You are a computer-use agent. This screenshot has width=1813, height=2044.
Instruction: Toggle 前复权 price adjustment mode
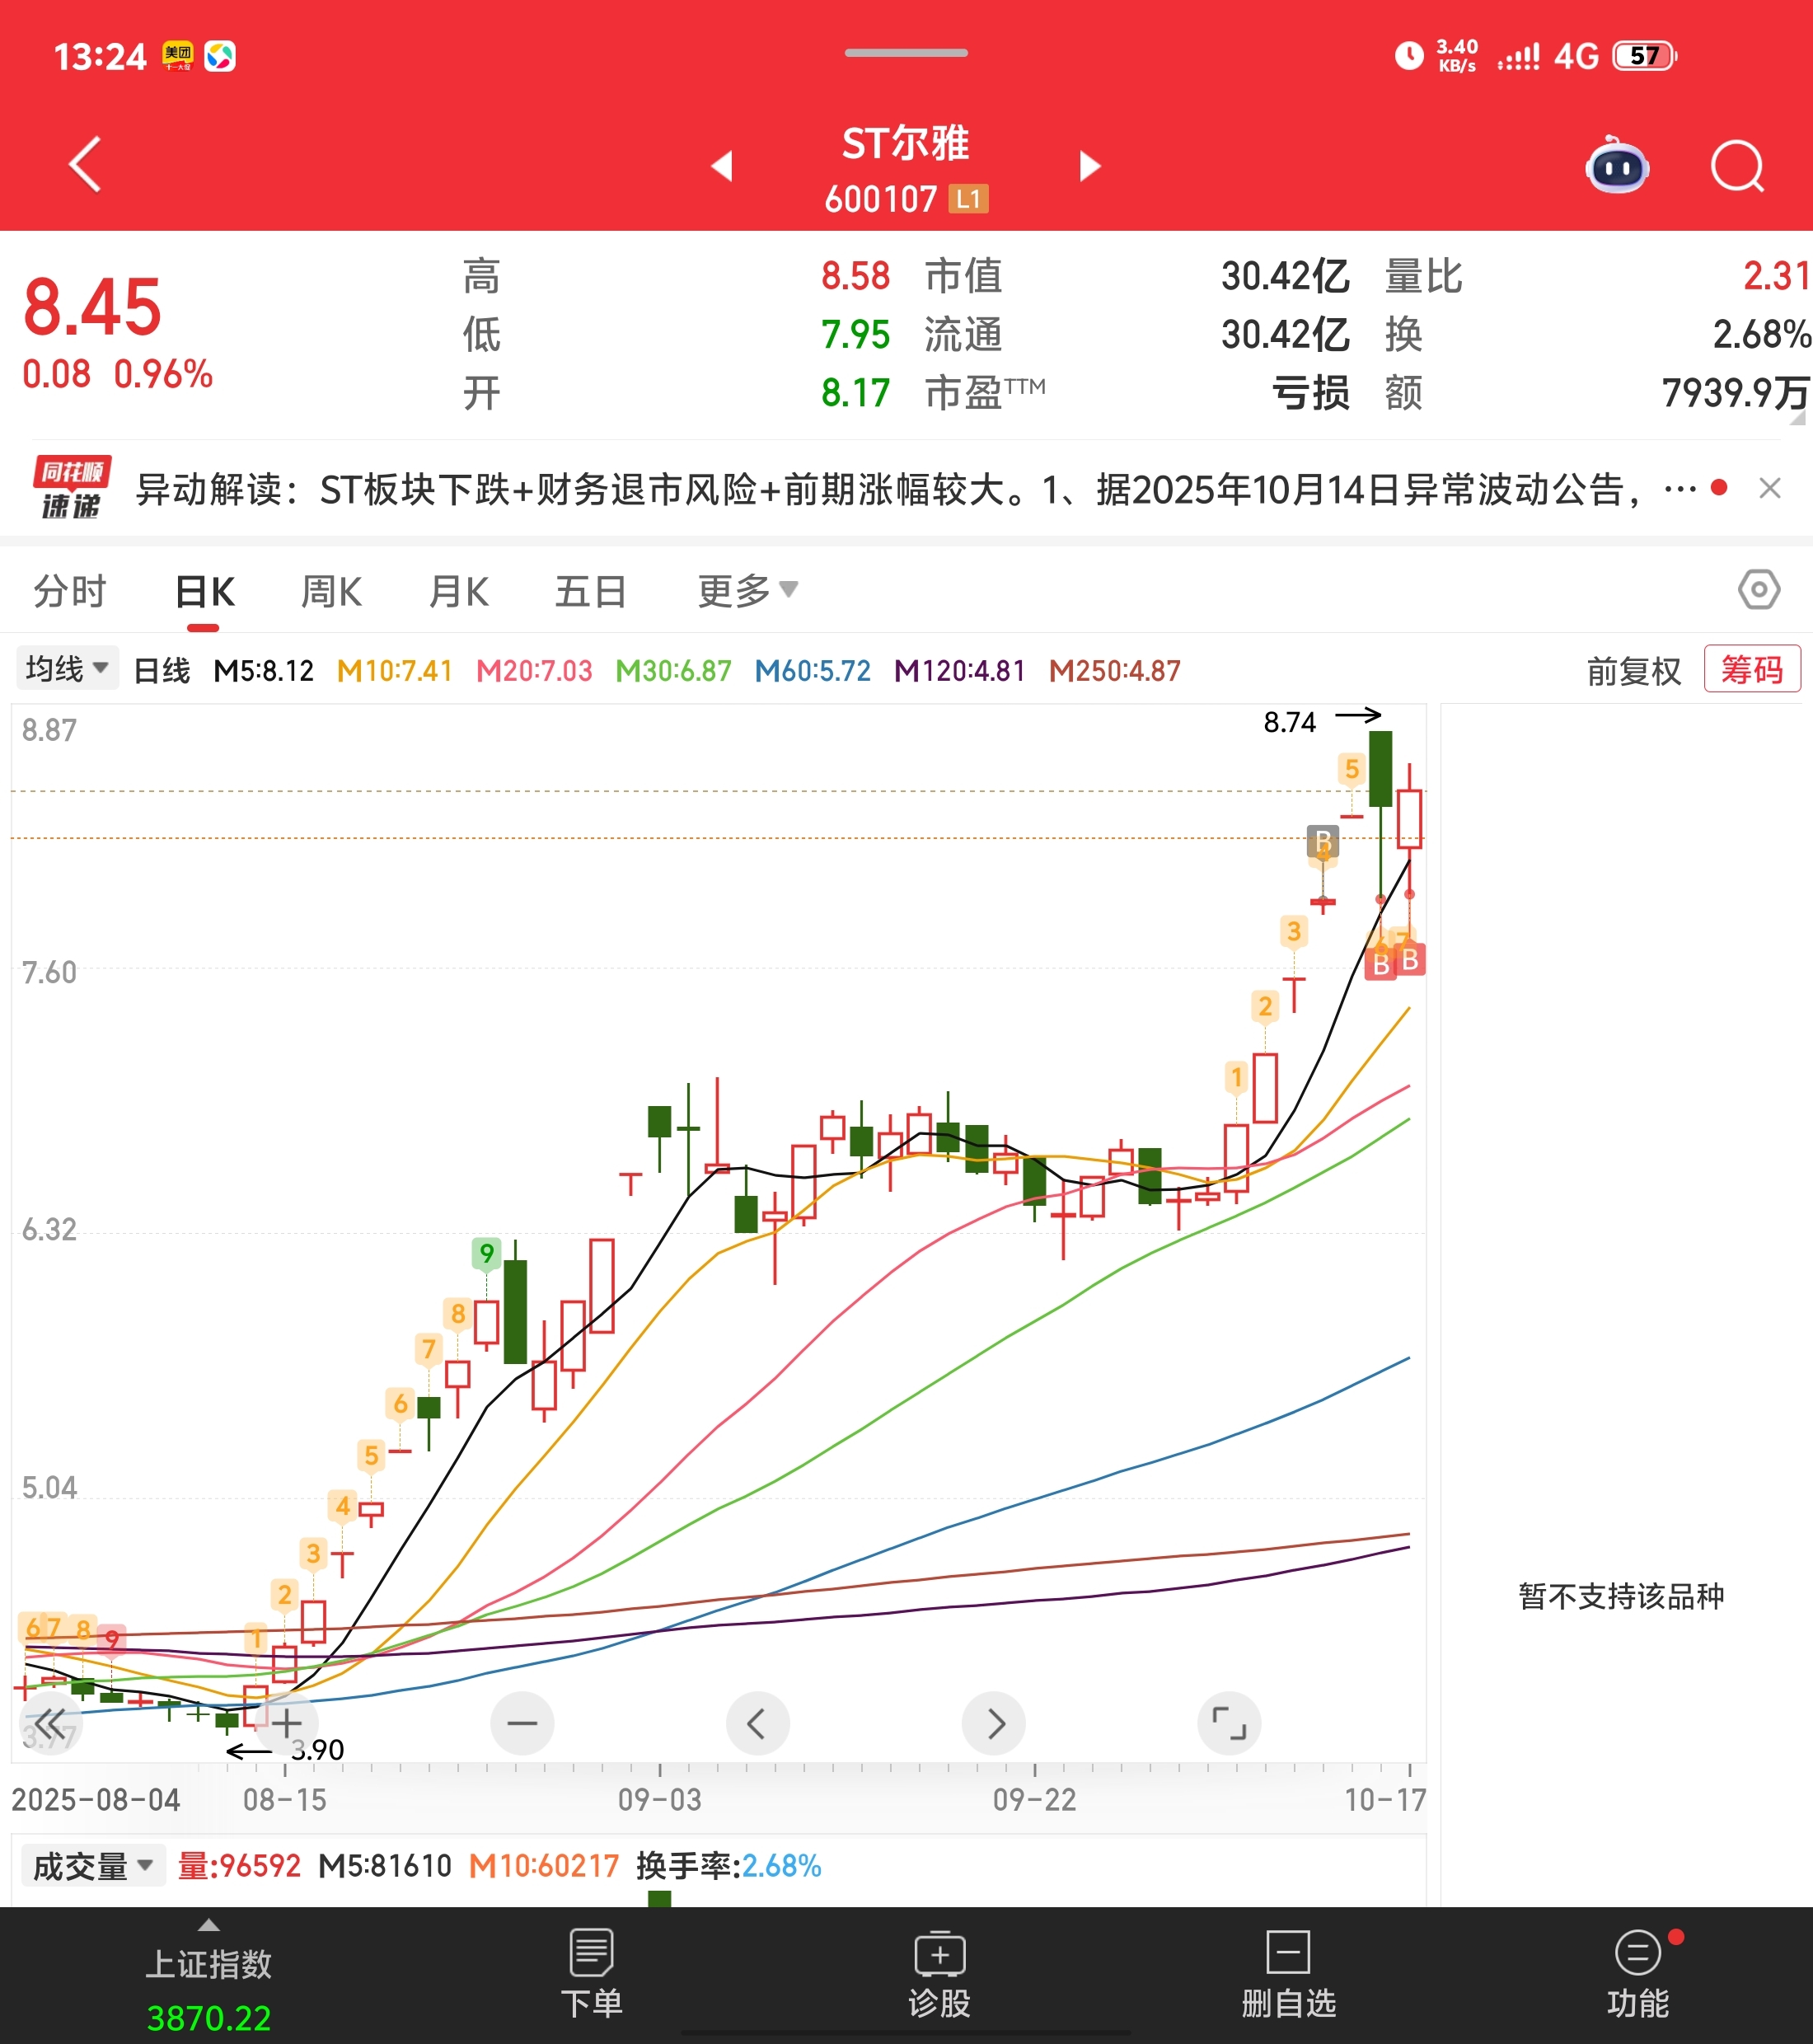pyautogui.click(x=1633, y=671)
